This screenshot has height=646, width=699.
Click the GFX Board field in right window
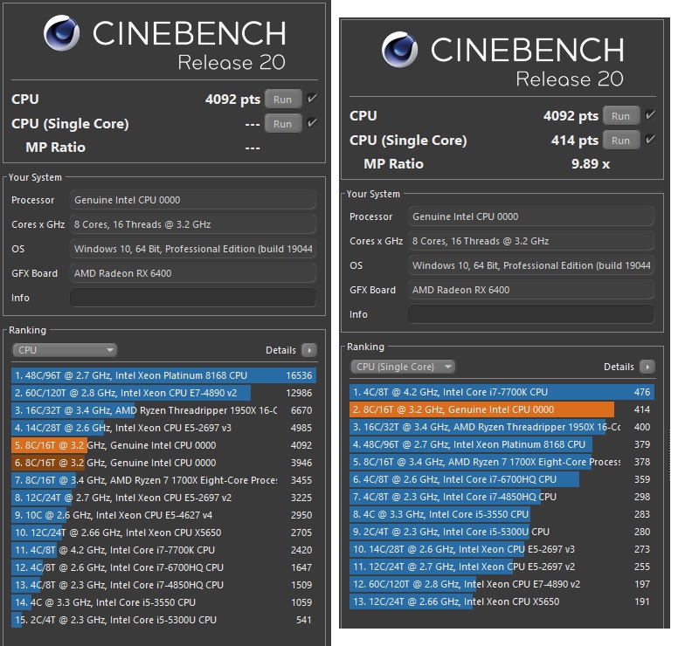pos(531,290)
